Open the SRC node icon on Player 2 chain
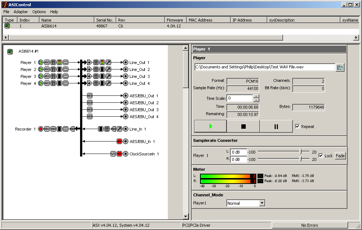362x230 pixels. pyautogui.click(x=47, y=69)
